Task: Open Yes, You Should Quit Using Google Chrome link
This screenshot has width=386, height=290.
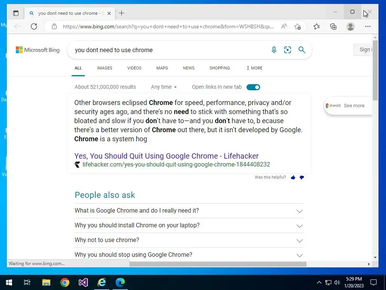Action: click(x=166, y=156)
